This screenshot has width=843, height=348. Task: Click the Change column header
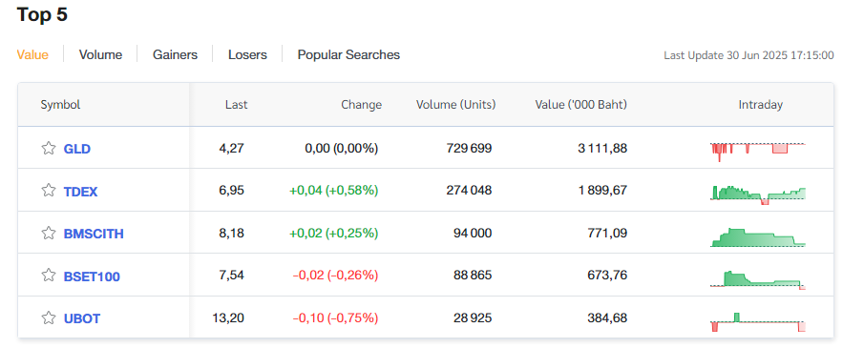(361, 105)
